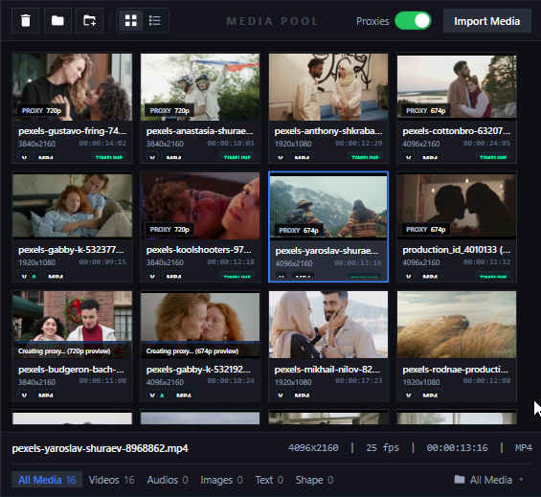Click MP4 tag on pexels-rodnae-productions clip
The image size is (541, 497).
point(430,395)
